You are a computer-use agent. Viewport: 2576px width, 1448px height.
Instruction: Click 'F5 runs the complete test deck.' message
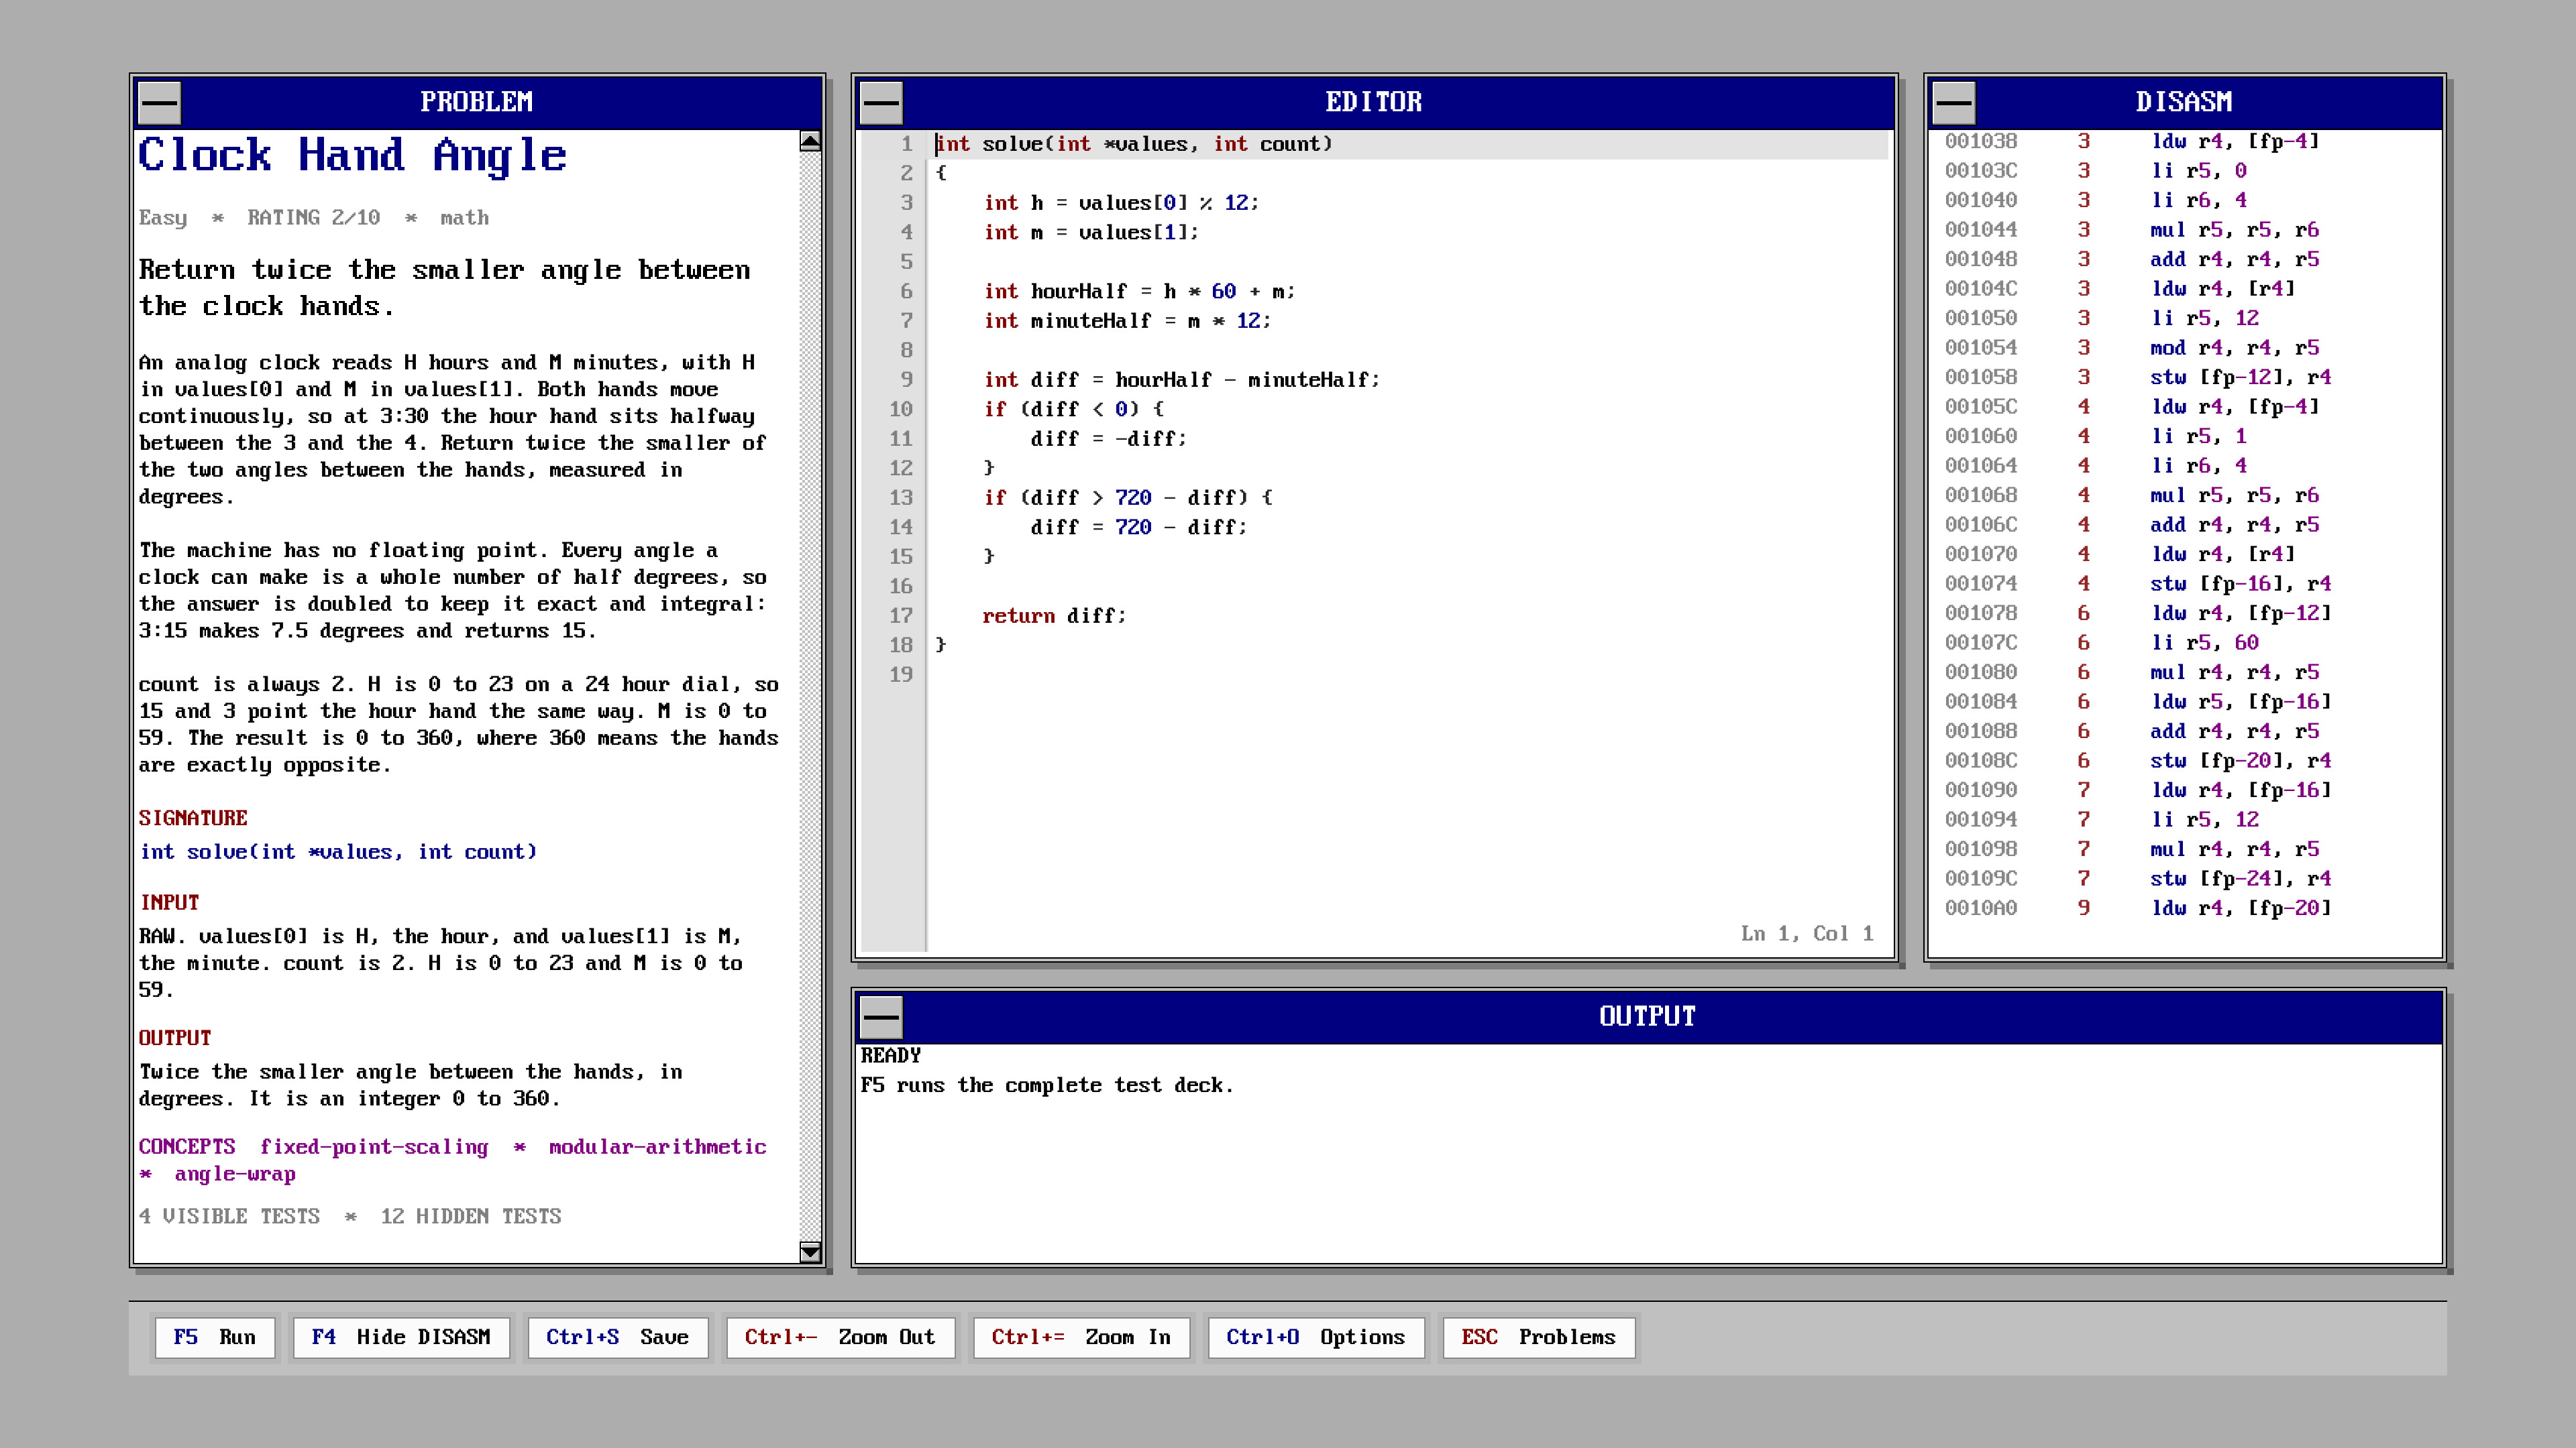[1047, 1085]
